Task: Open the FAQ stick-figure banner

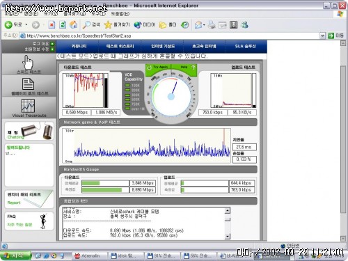Action: coord(29,221)
